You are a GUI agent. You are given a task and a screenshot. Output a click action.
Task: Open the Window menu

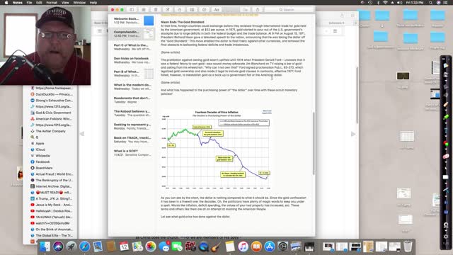coord(79,3)
